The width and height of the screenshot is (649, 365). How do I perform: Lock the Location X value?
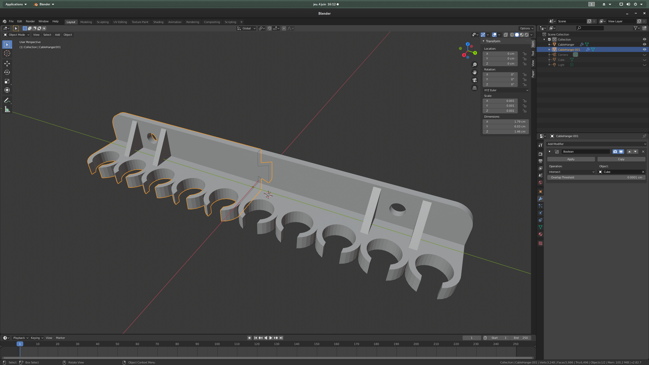tap(524, 54)
